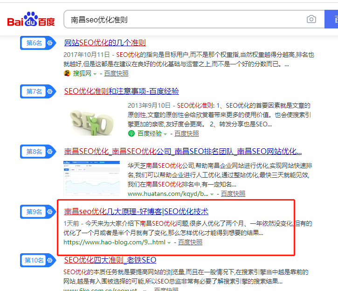Click snippet text starting 1天前 - 今天来为大家介绍
The width and height of the screenshot is (338, 291).
188,228
